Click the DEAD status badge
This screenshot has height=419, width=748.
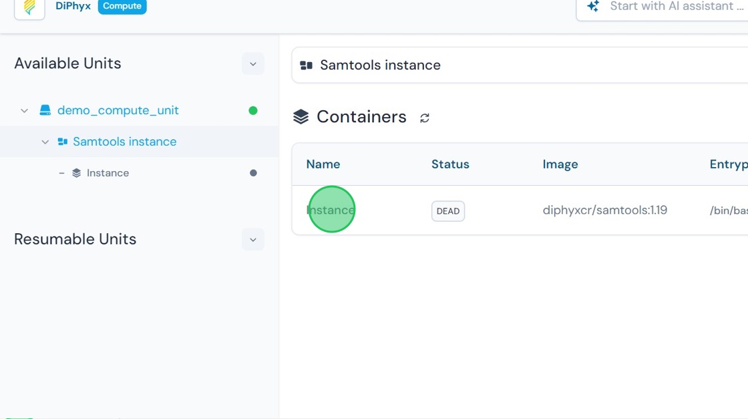(x=448, y=211)
